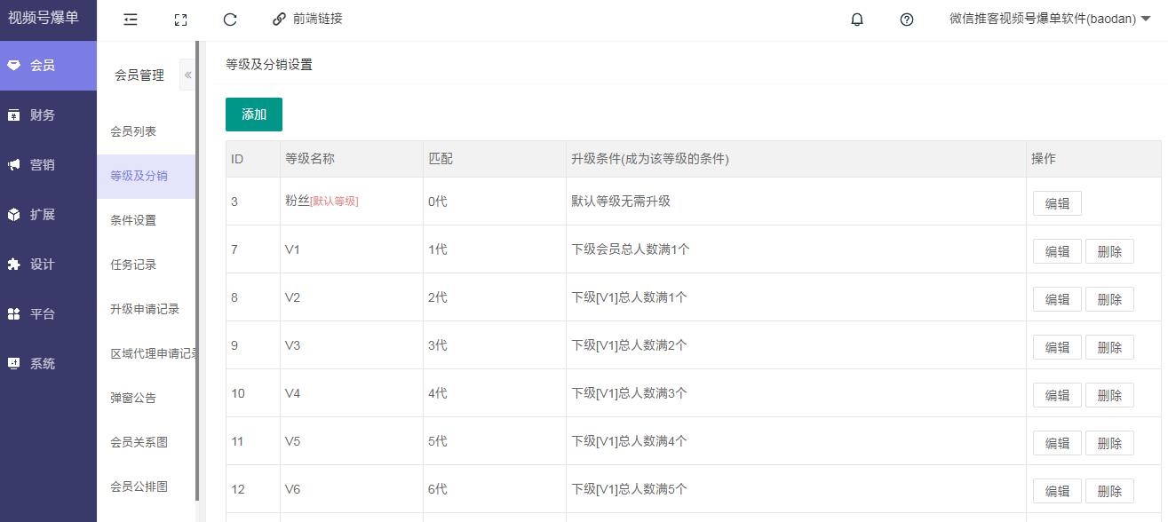This screenshot has height=522, width=1168.
Task: Enter fullscreen mode using the top bar icon
Action: 180,20
